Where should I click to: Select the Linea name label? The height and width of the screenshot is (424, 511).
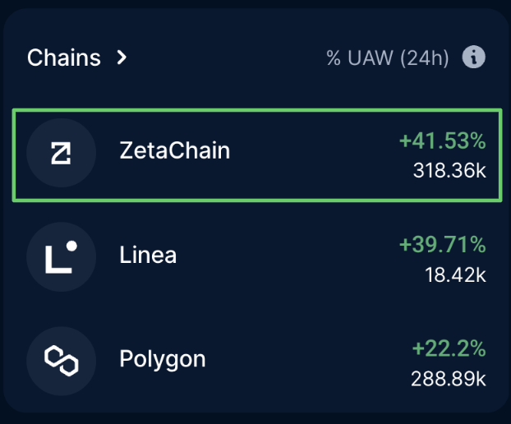click(148, 255)
